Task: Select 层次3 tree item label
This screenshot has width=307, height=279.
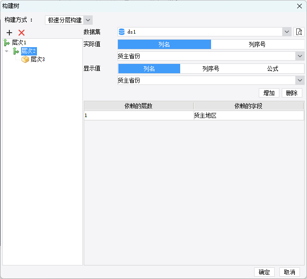Action: pos(37,59)
